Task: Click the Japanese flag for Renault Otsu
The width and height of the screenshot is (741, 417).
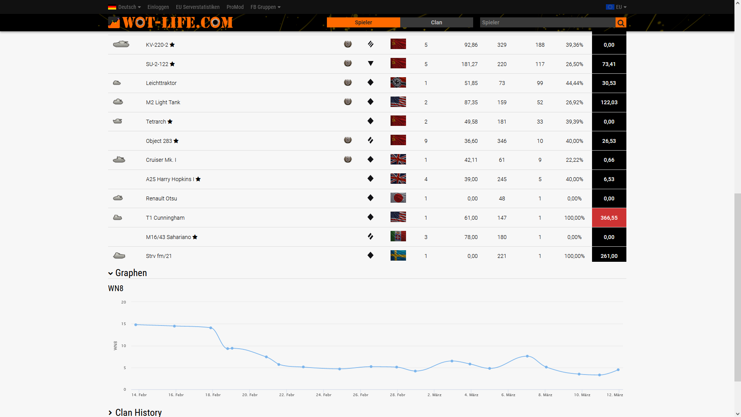Action: (398, 198)
